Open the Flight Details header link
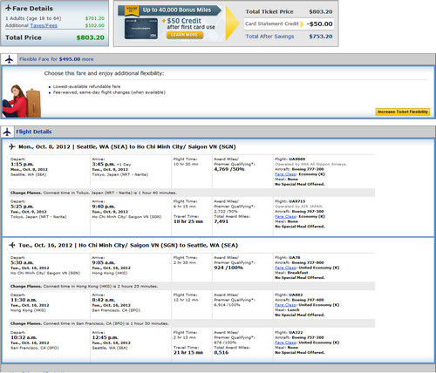The width and height of the screenshot is (436, 373). coord(34,132)
